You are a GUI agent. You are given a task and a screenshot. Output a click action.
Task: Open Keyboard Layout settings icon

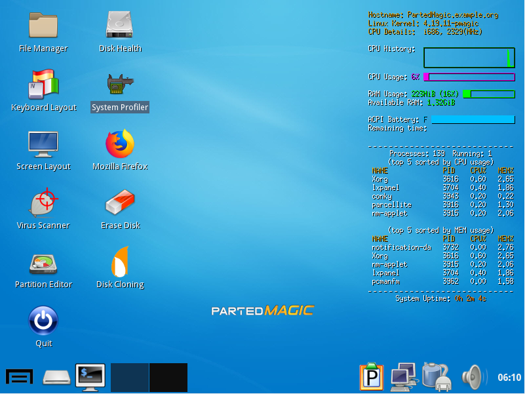pos(43,84)
